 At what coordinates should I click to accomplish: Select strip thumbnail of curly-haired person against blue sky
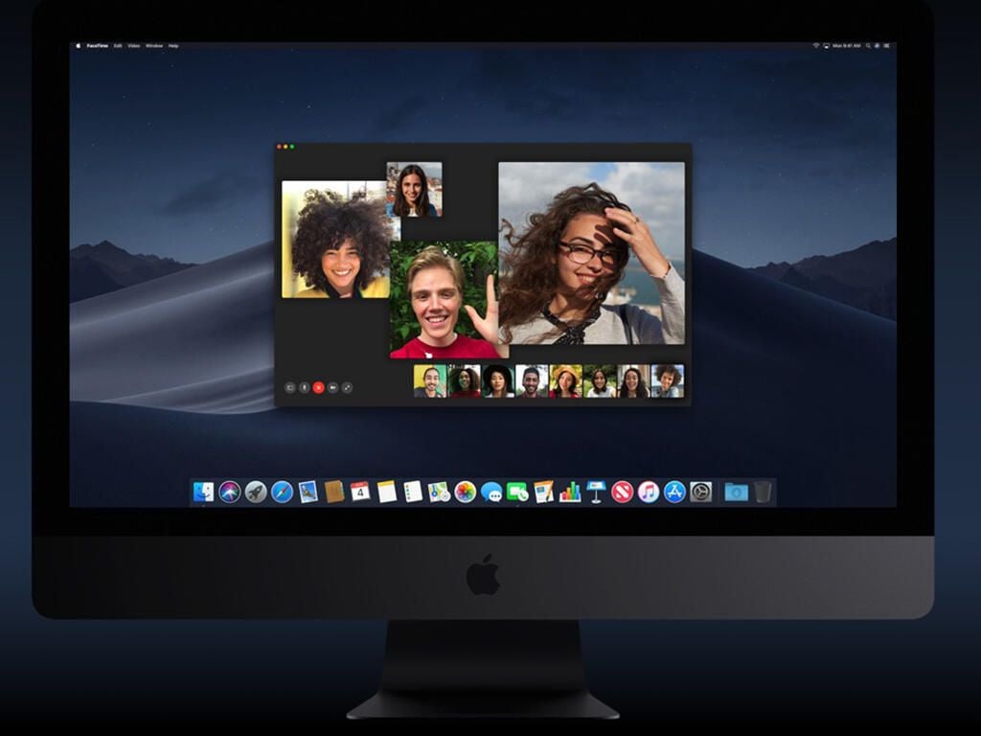coord(668,381)
